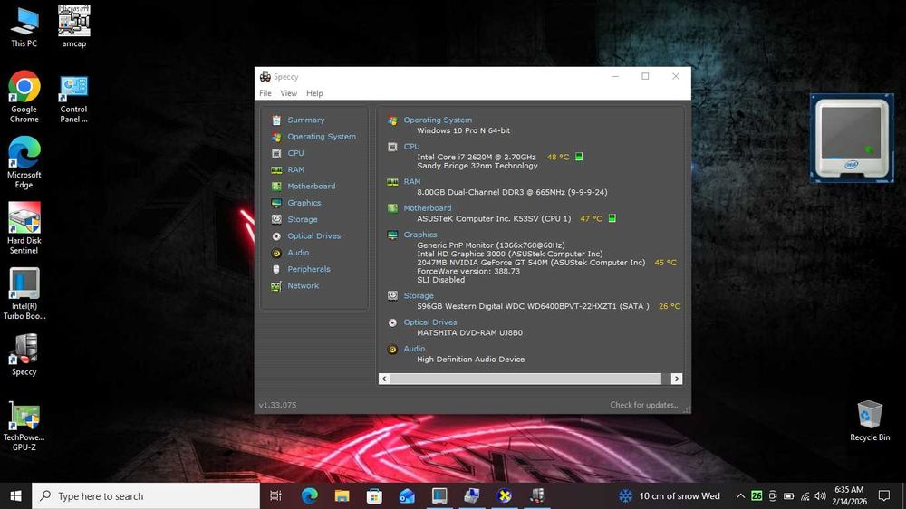Show hidden system tray icons chevron
906x509 pixels.
pos(740,495)
